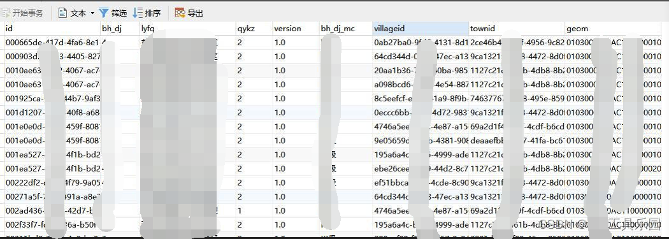This screenshot has width=669, height=239.
Task: Select townid cell starting 2ce46b4
Action: tap(517, 43)
